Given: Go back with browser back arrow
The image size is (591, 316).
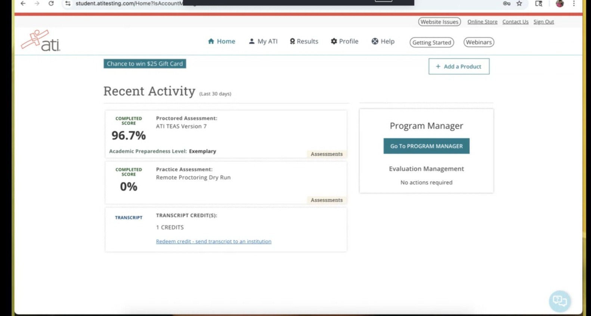Looking at the screenshot, I should click(x=23, y=3).
